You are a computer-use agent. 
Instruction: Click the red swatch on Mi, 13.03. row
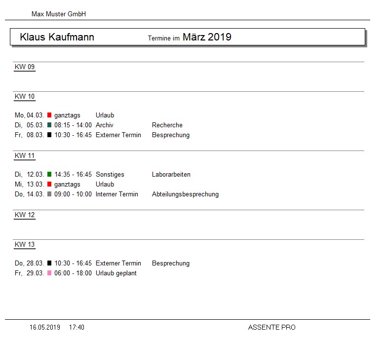[x=49, y=184]
